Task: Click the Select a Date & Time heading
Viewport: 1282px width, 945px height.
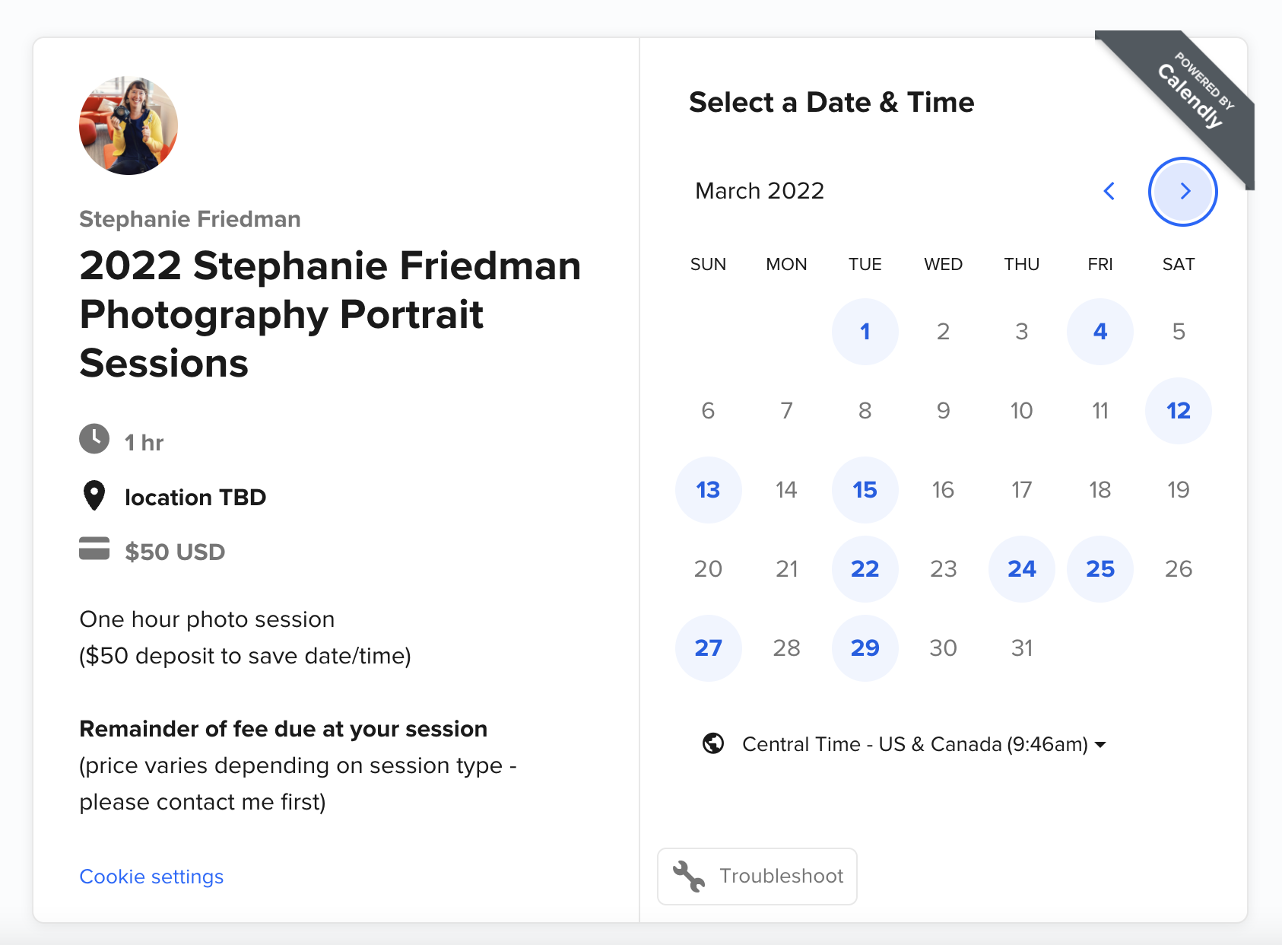Action: click(831, 102)
